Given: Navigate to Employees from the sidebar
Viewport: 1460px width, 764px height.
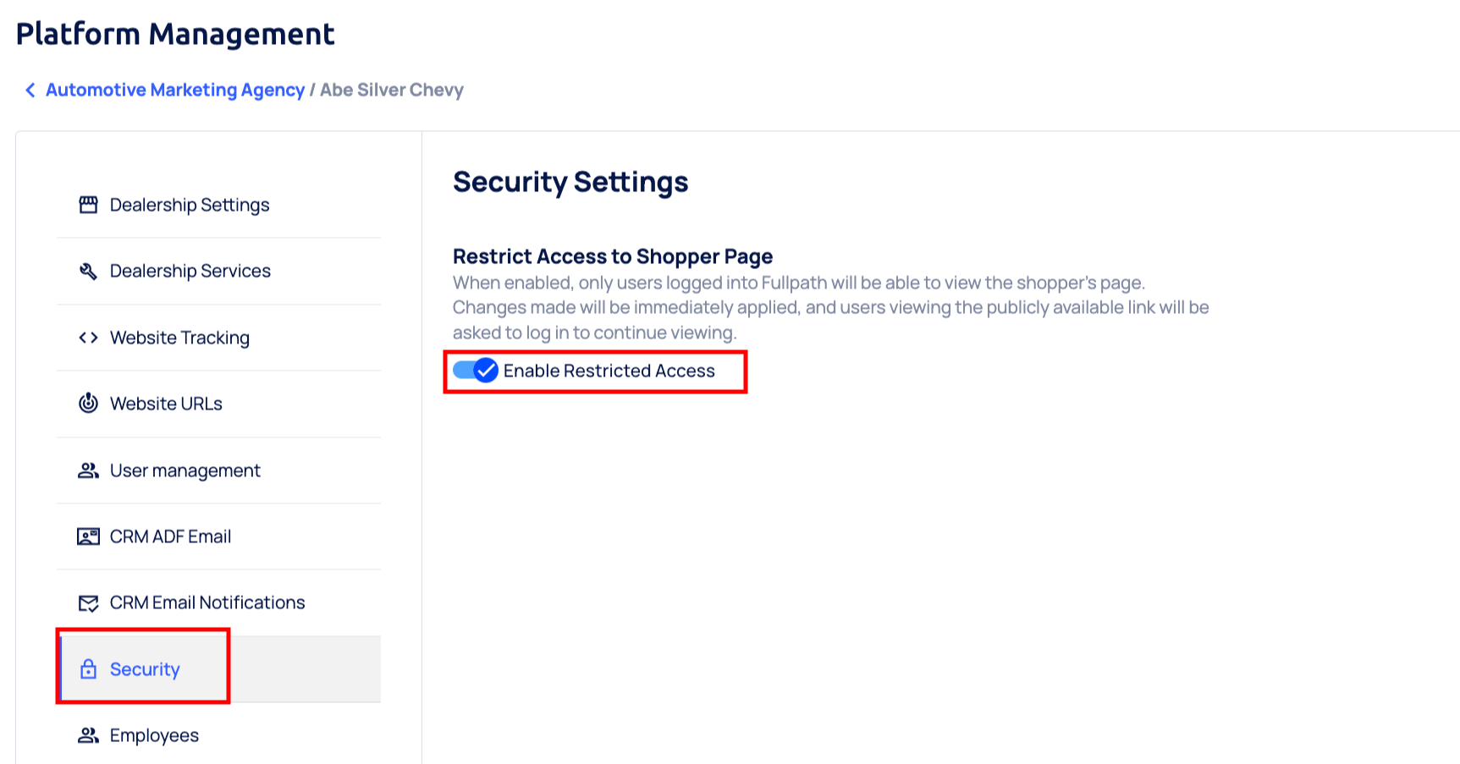Looking at the screenshot, I should [153, 735].
